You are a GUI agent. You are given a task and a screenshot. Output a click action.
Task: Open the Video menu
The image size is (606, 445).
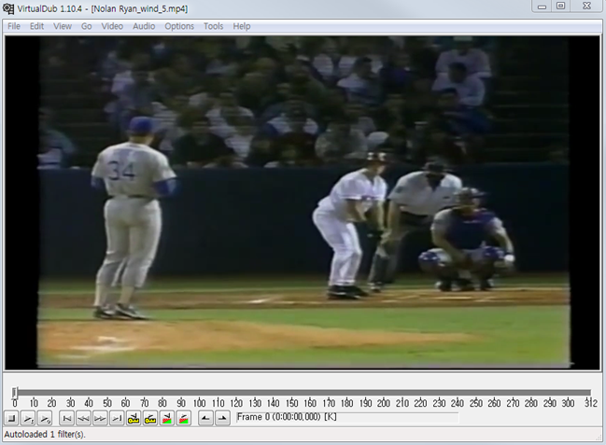(x=112, y=26)
